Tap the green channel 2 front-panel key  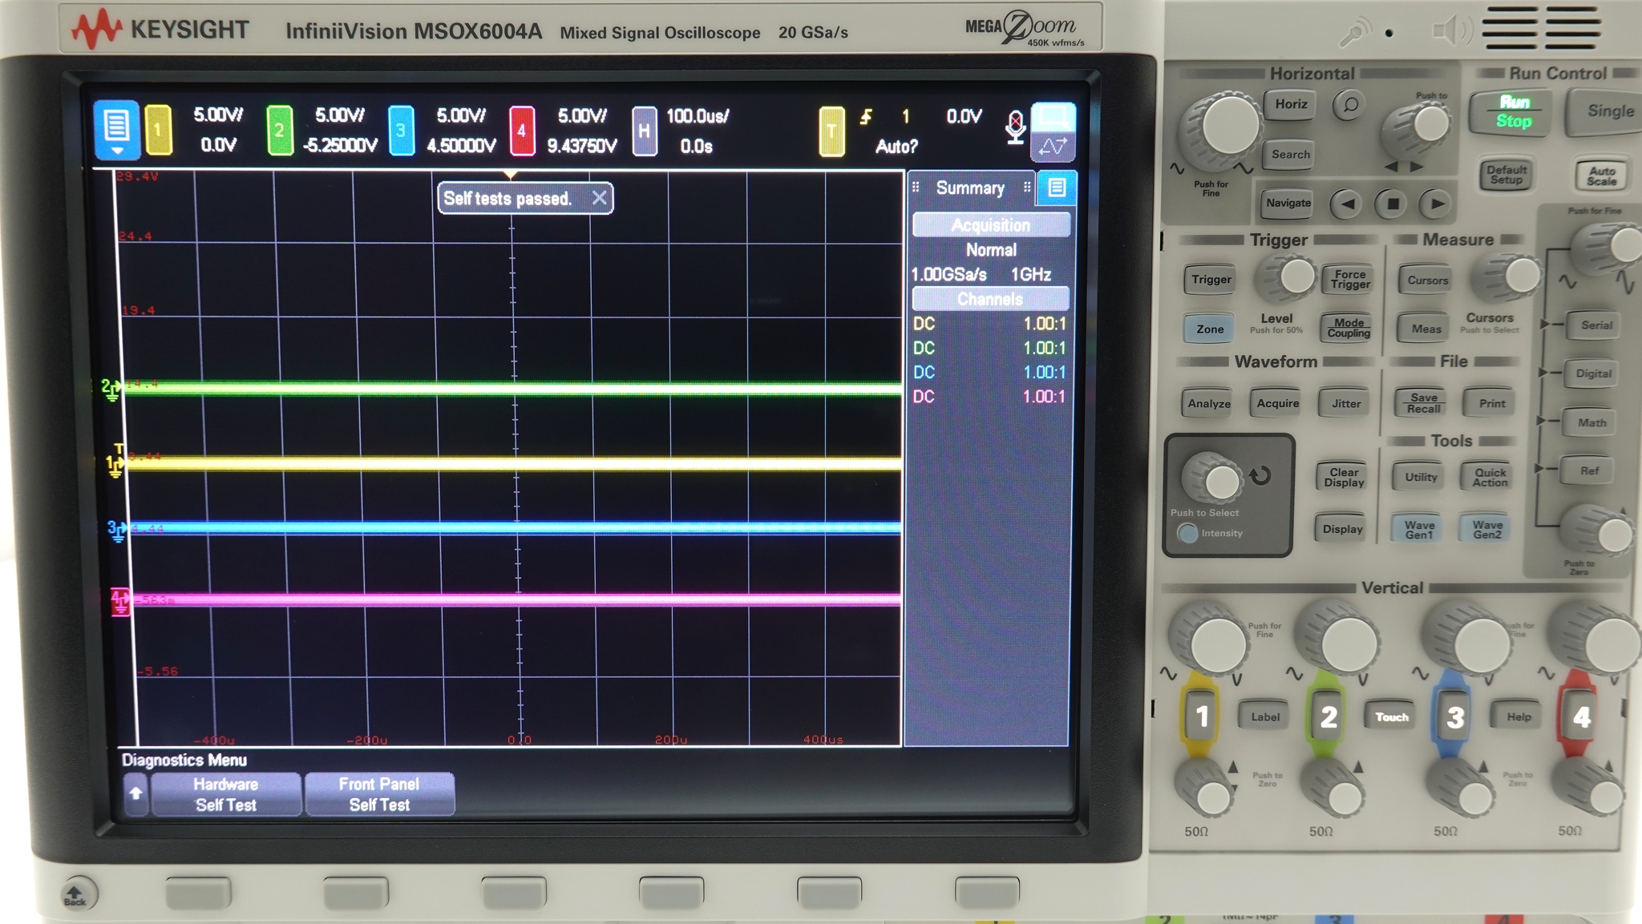click(x=1328, y=716)
